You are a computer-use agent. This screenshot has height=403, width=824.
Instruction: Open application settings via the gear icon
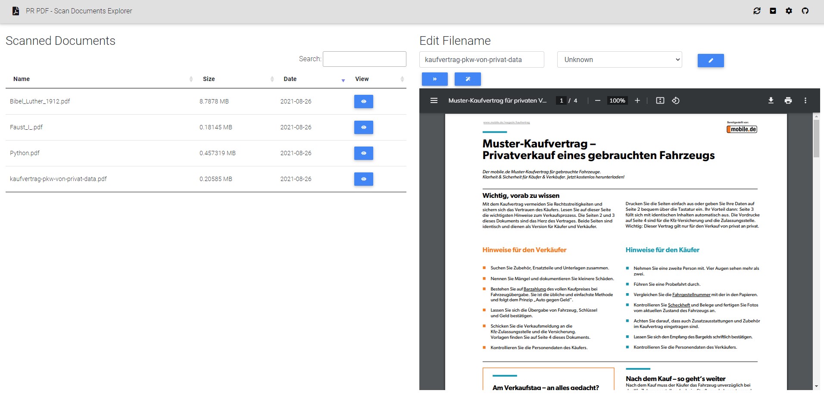[x=790, y=10]
